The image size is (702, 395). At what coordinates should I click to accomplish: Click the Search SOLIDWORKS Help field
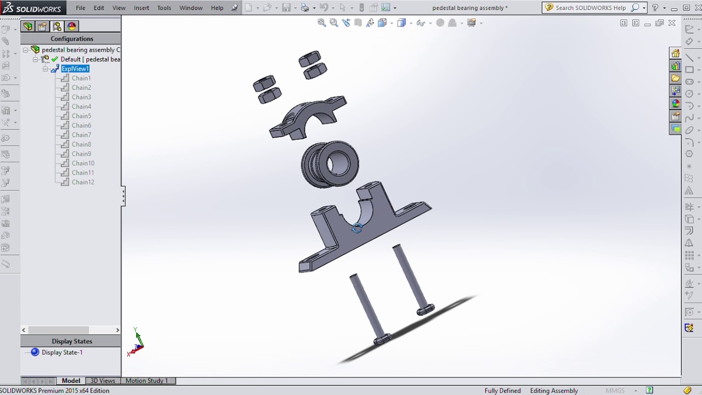(x=590, y=8)
